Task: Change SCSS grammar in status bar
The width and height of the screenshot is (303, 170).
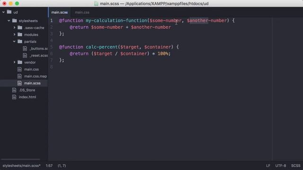Action: click(x=295, y=166)
